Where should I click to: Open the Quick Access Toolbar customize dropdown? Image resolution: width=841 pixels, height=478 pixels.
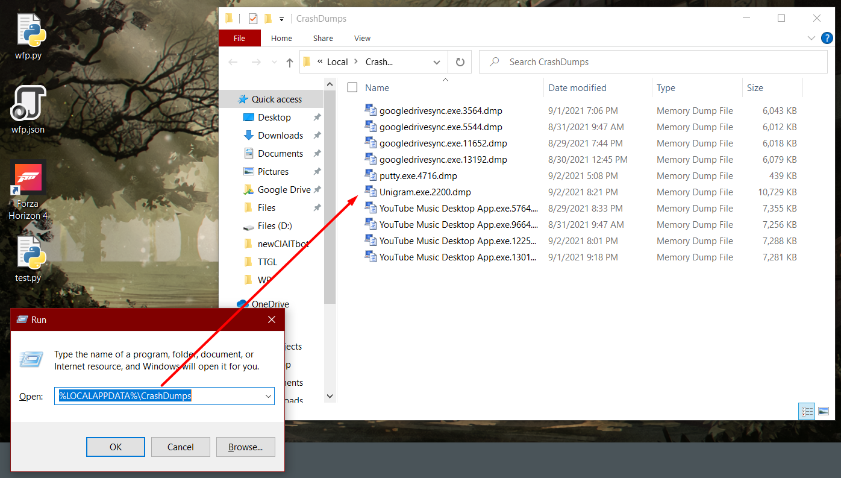tap(281, 19)
